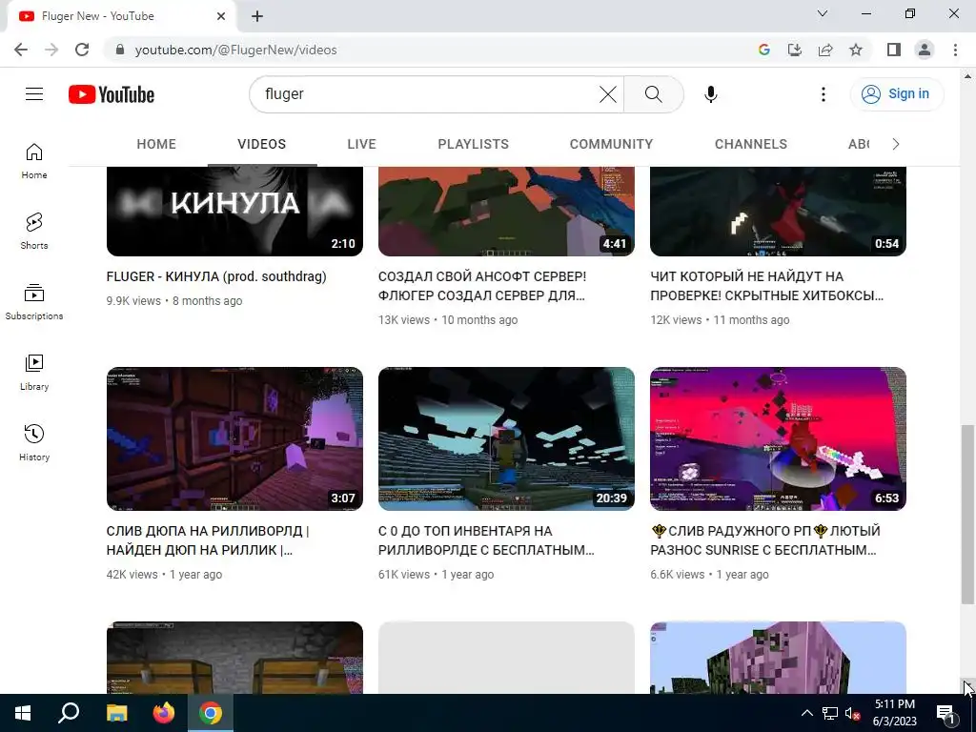Click the thumbnail with 0:54 duration

[778, 211]
